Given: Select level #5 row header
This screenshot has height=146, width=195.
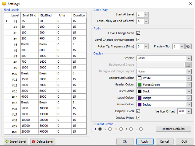Looking at the screenshot, I should tap(12, 44).
